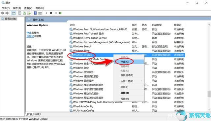Click the services list scroll down arrow
The width and height of the screenshot is (211, 121).
tap(209, 110)
